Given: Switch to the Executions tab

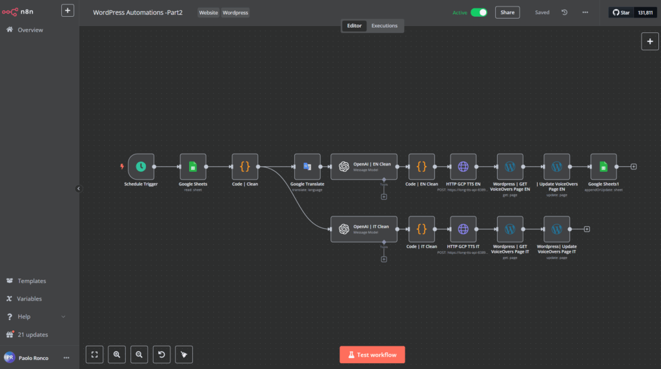Looking at the screenshot, I should 384,26.
